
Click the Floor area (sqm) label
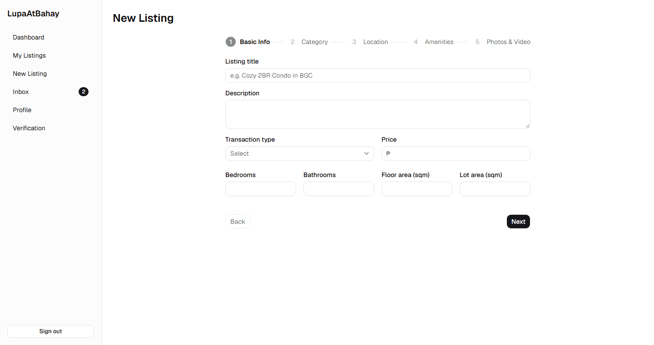click(406, 175)
